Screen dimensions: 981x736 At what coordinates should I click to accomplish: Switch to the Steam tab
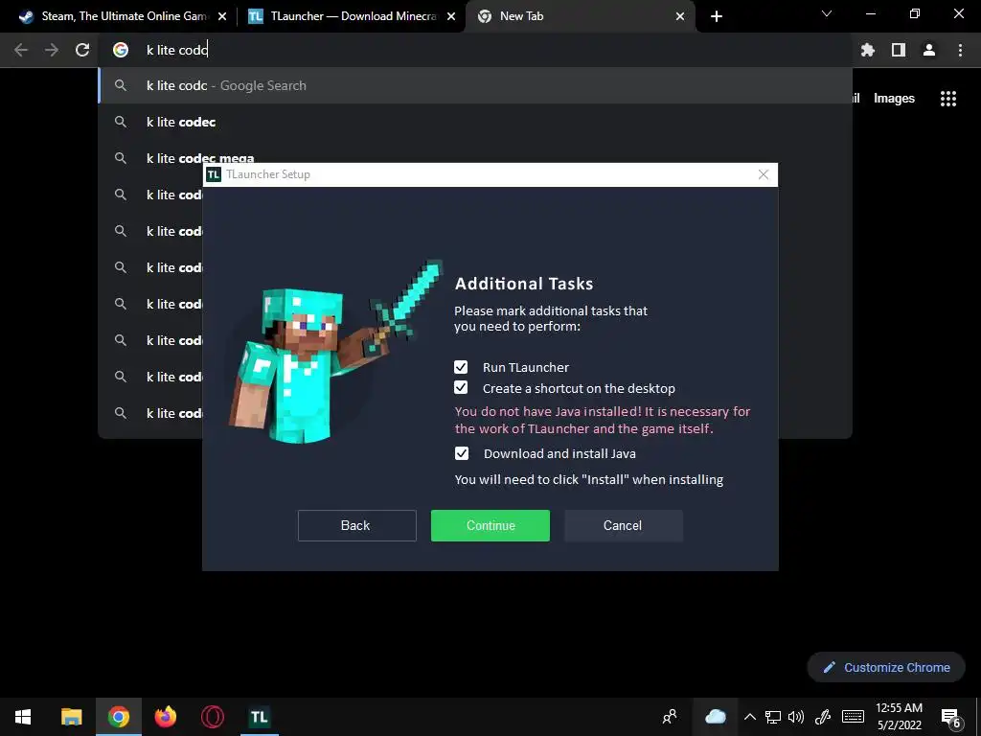click(x=124, y=16)
